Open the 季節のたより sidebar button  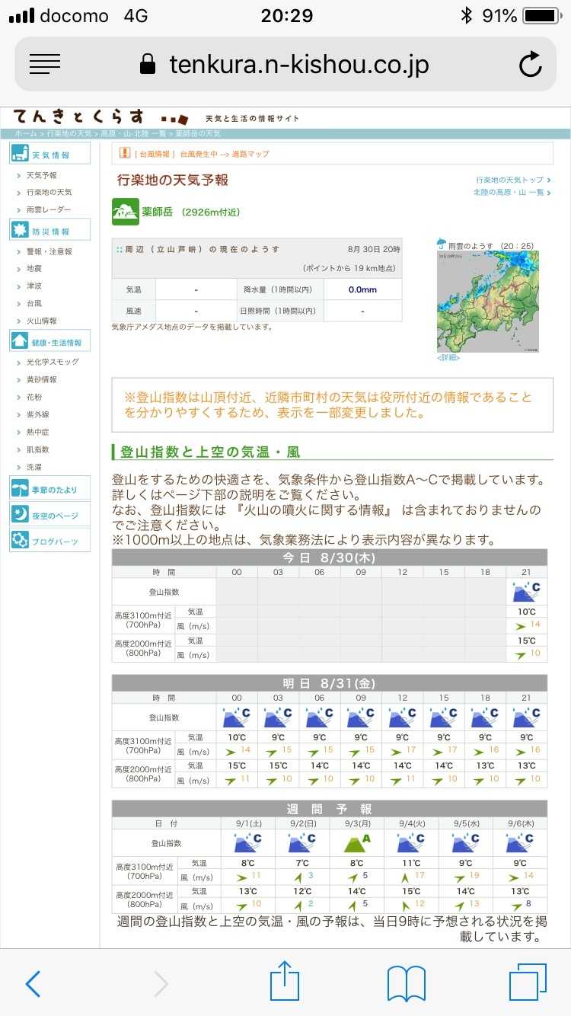49,490
